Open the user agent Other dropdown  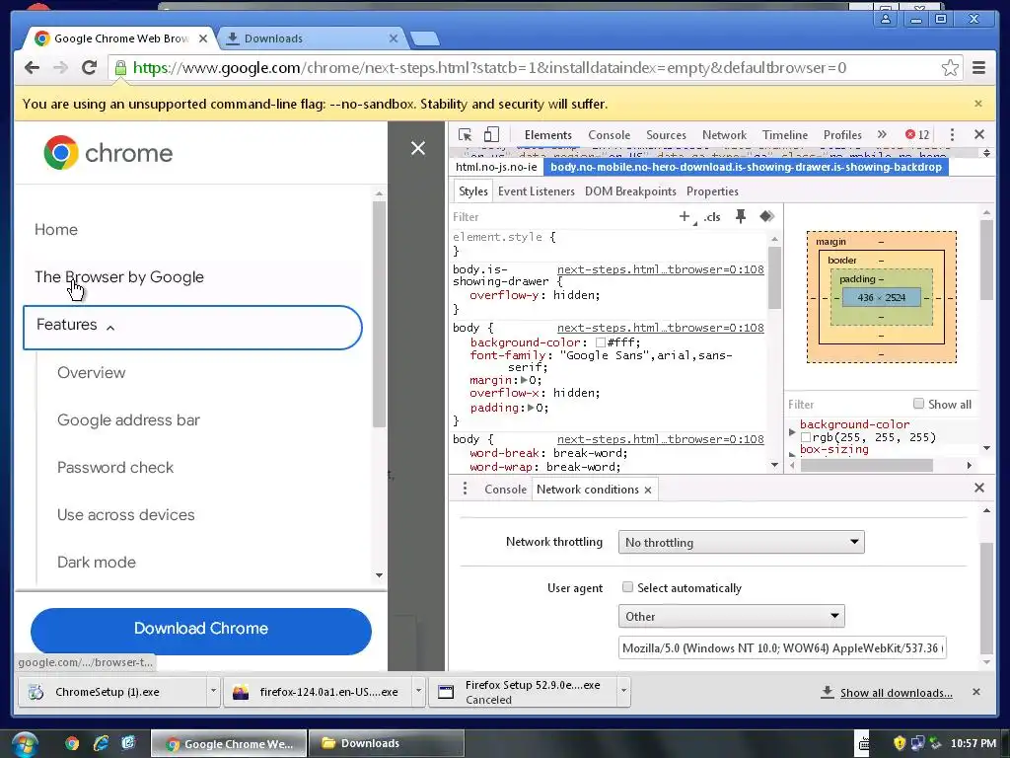tap(731, 616)
